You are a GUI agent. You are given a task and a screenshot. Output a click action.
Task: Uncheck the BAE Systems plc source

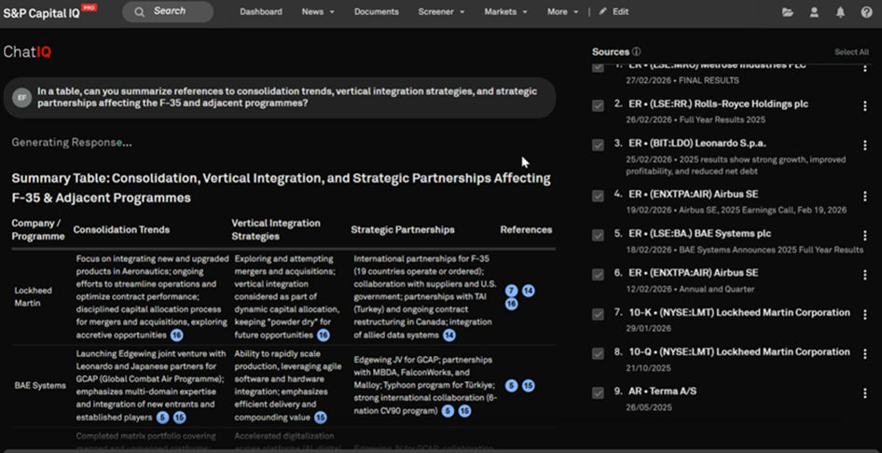tap(598, 236)
